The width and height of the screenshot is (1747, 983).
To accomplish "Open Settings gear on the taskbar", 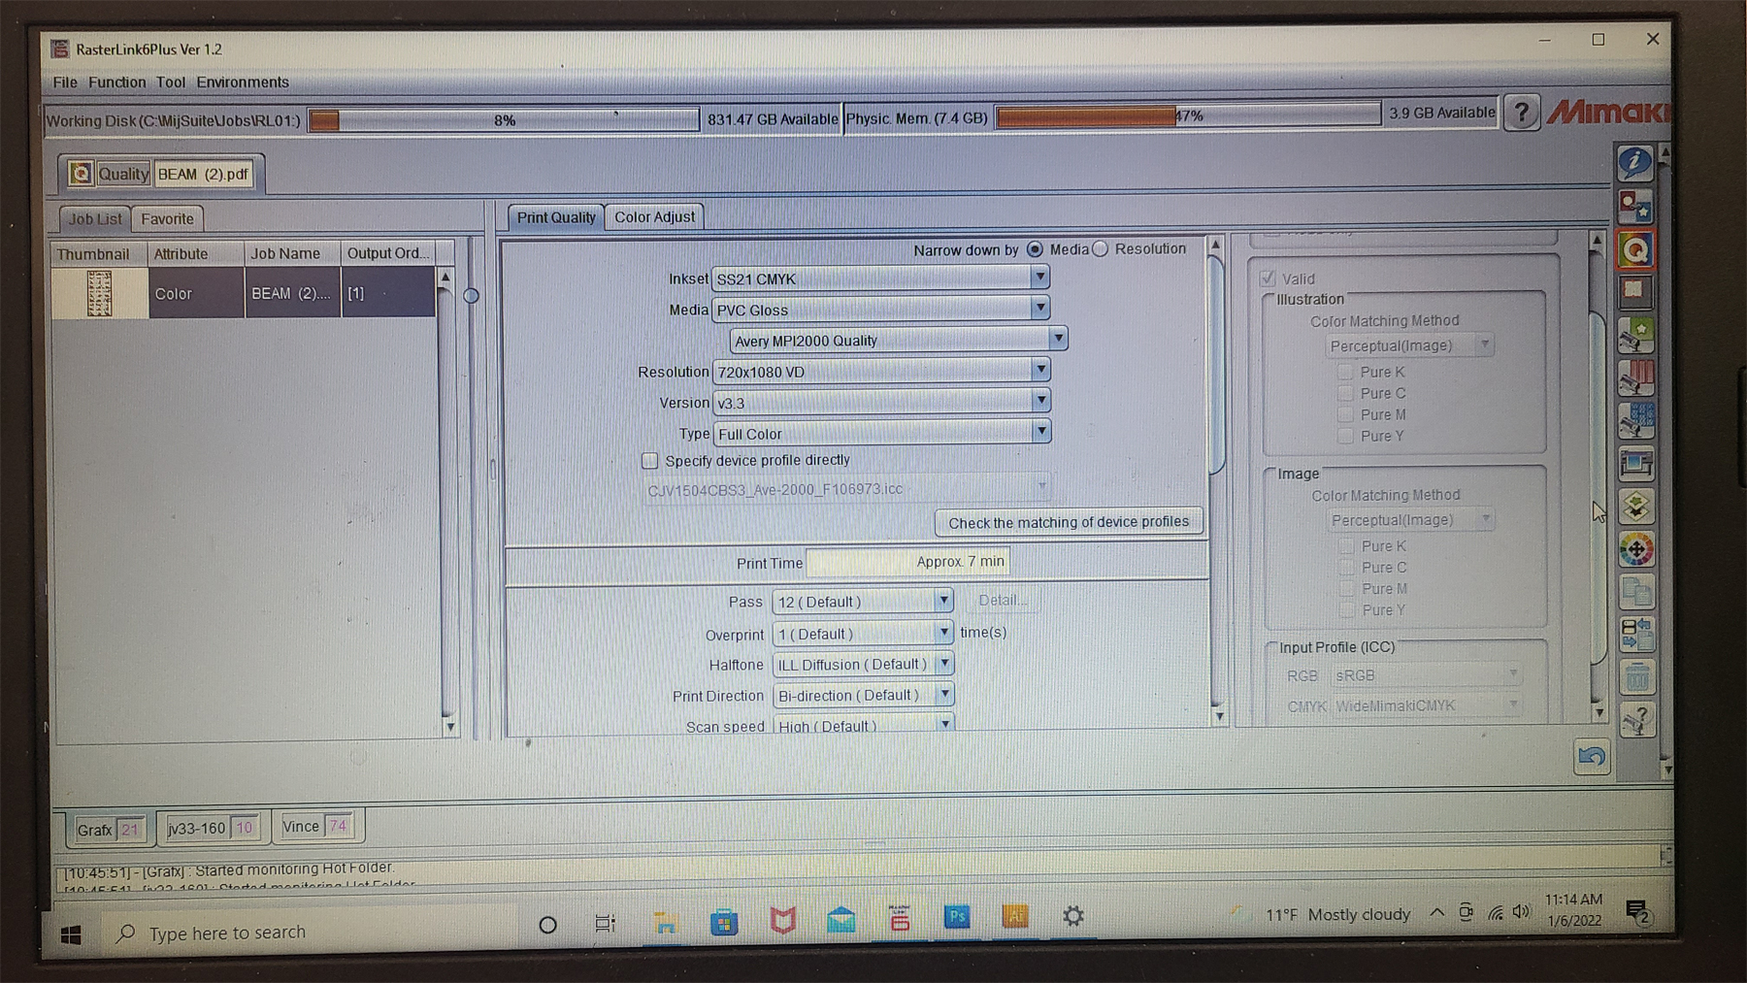I will pos(1072,916).
